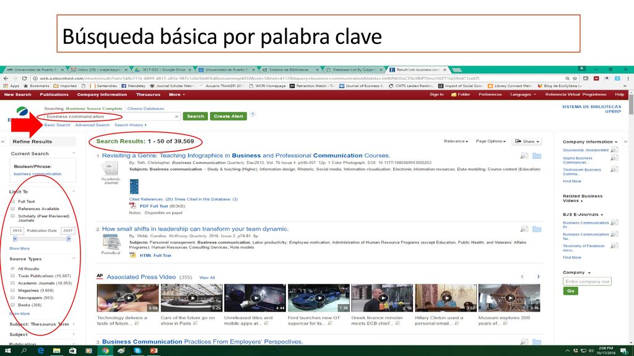Collapse the Refine Results sidebar with the double-arrow
Viewport: 634px width, 356px height.
point(3,142)
